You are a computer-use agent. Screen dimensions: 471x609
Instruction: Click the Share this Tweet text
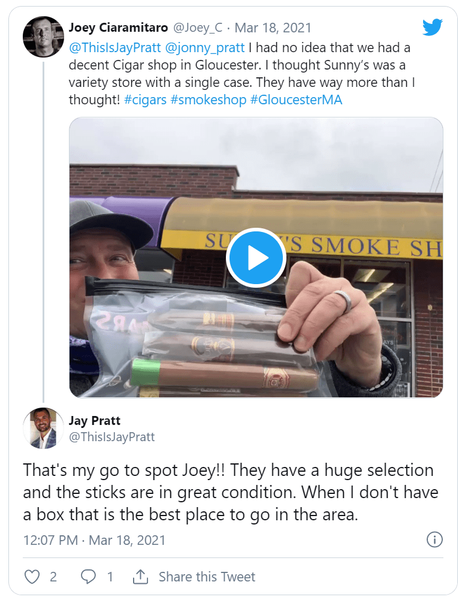207,577
